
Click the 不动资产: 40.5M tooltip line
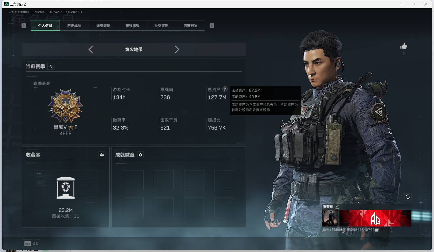click(246, 97)
